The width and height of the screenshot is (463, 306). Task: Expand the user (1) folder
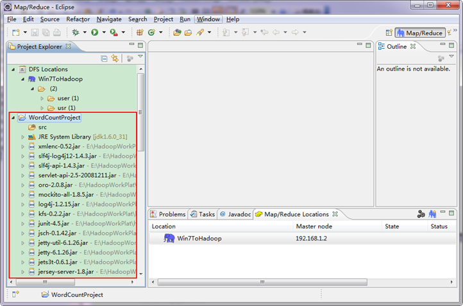42,98
